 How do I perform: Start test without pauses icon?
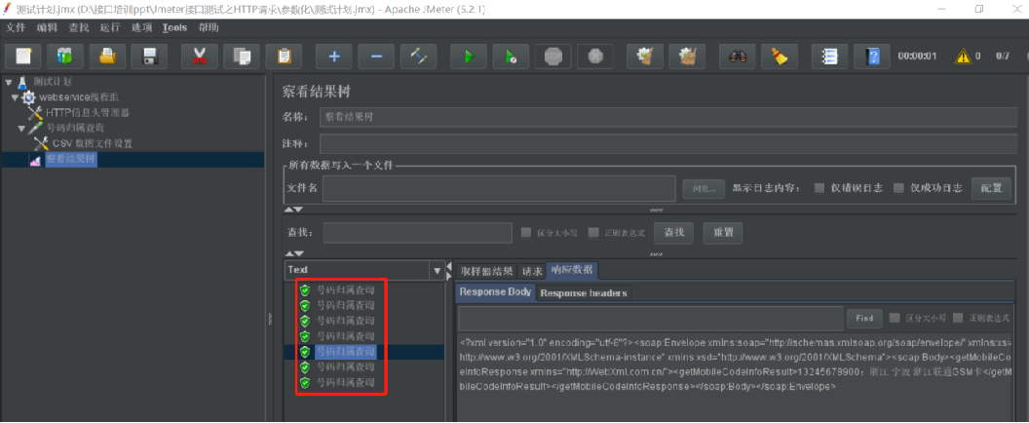tap(512, 57)
